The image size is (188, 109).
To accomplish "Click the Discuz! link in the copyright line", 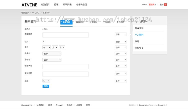I will tap(160, 105).
